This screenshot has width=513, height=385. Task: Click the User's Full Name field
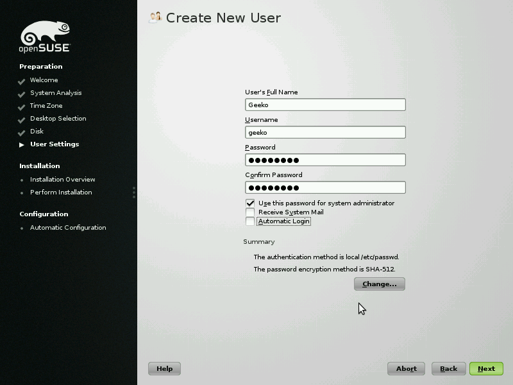click(325, 105)
